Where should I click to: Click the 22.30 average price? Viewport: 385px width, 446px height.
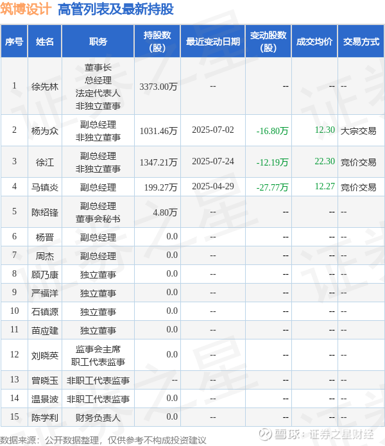(x=325, y=161)
